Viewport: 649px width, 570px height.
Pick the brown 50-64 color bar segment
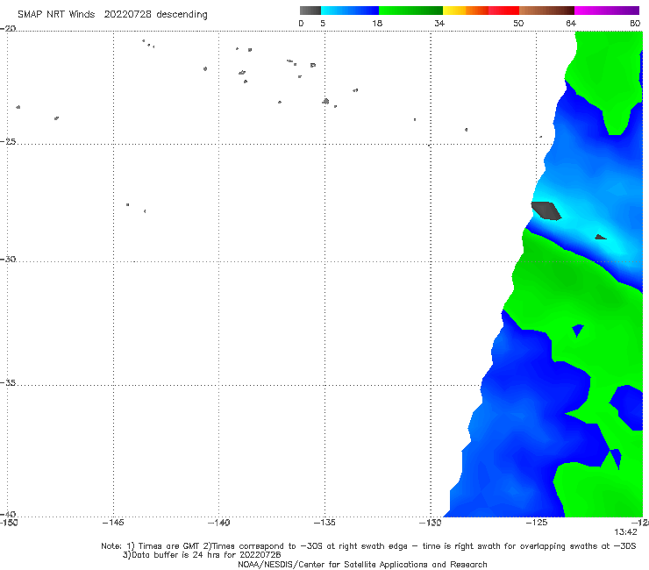tap(546, 11)
